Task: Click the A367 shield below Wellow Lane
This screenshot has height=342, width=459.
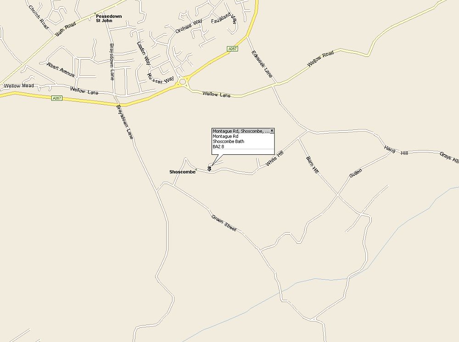Action: coord(57,98)
